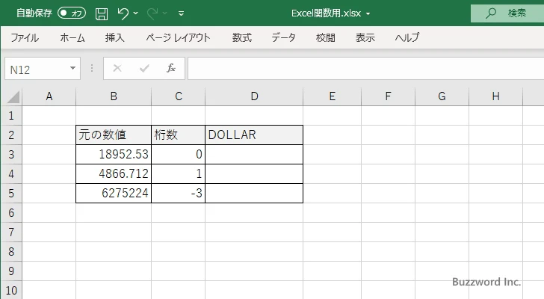Select row 6 header
Image resolution: width=544 pixels, height=299 pixels.
tap(11, 212)
